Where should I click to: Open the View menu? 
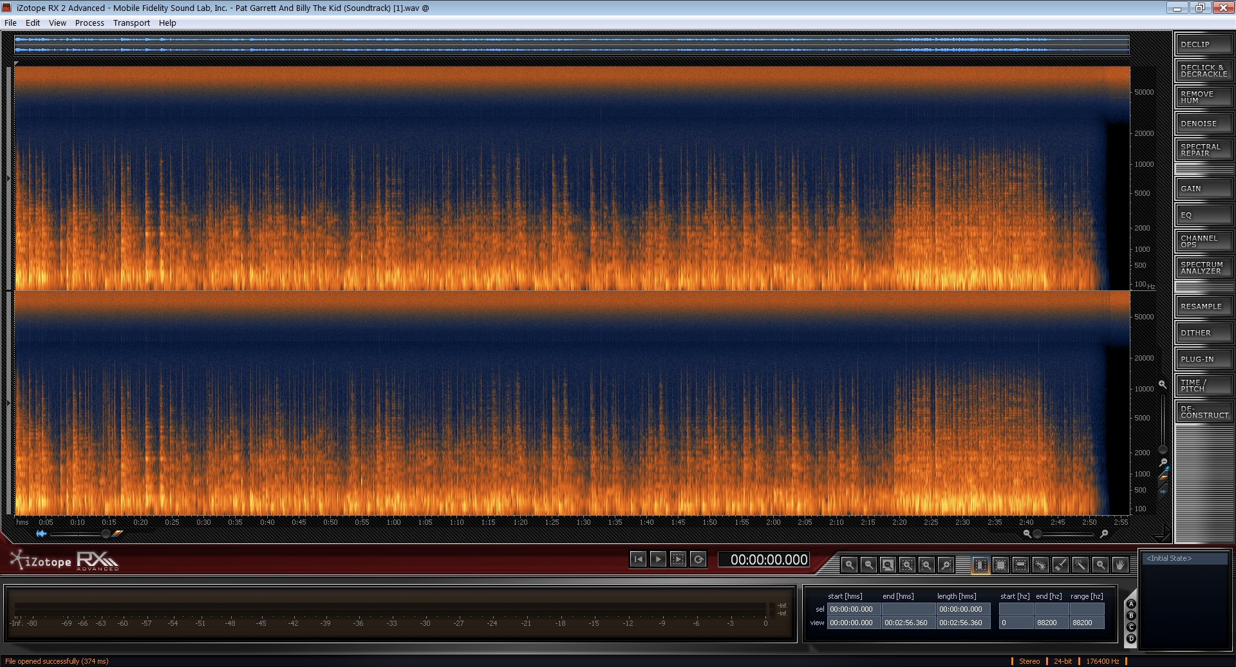click(57, 23)
